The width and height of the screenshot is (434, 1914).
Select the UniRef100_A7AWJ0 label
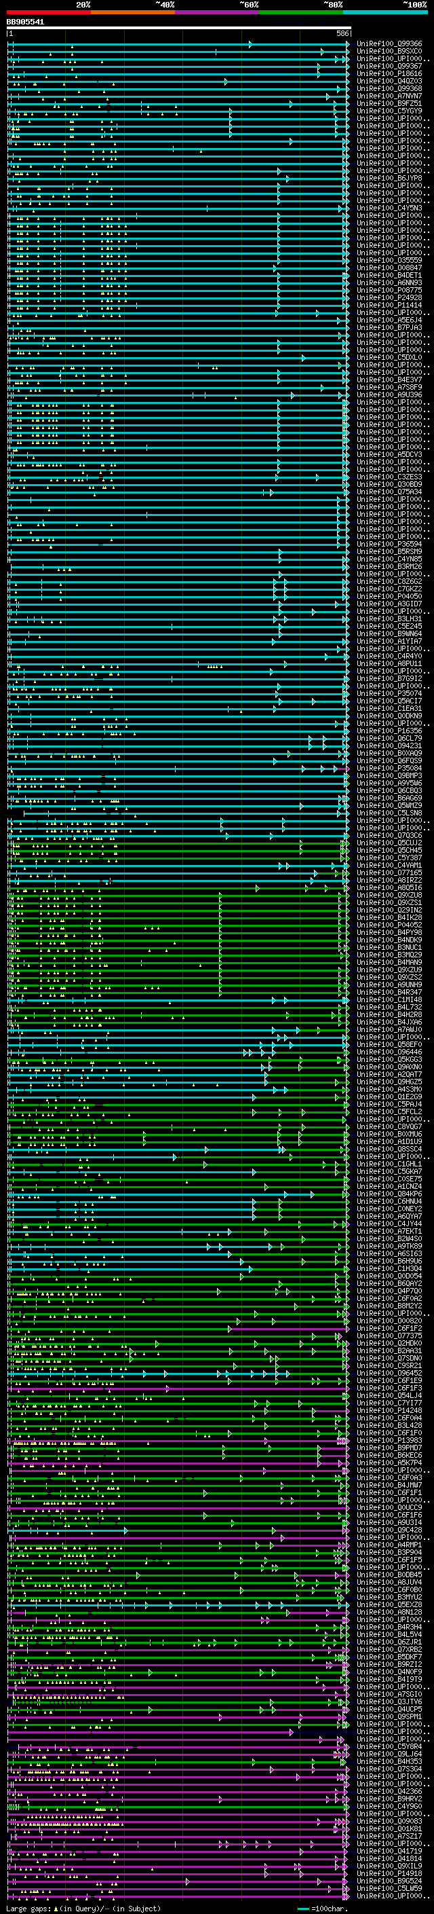click(x=389, y=1029)
